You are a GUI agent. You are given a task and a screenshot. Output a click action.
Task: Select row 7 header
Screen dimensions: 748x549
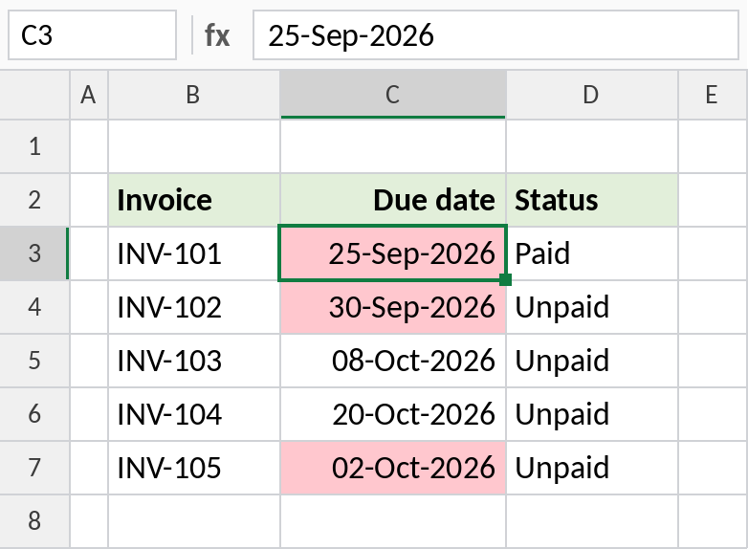pyautogui.click(x=34, y=467)
